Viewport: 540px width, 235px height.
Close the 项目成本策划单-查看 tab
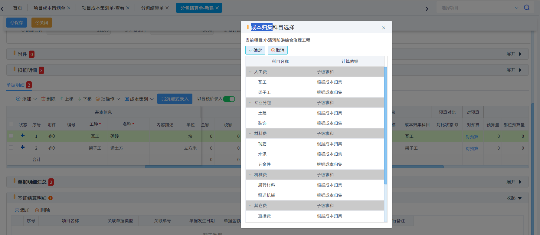[128, 8]
